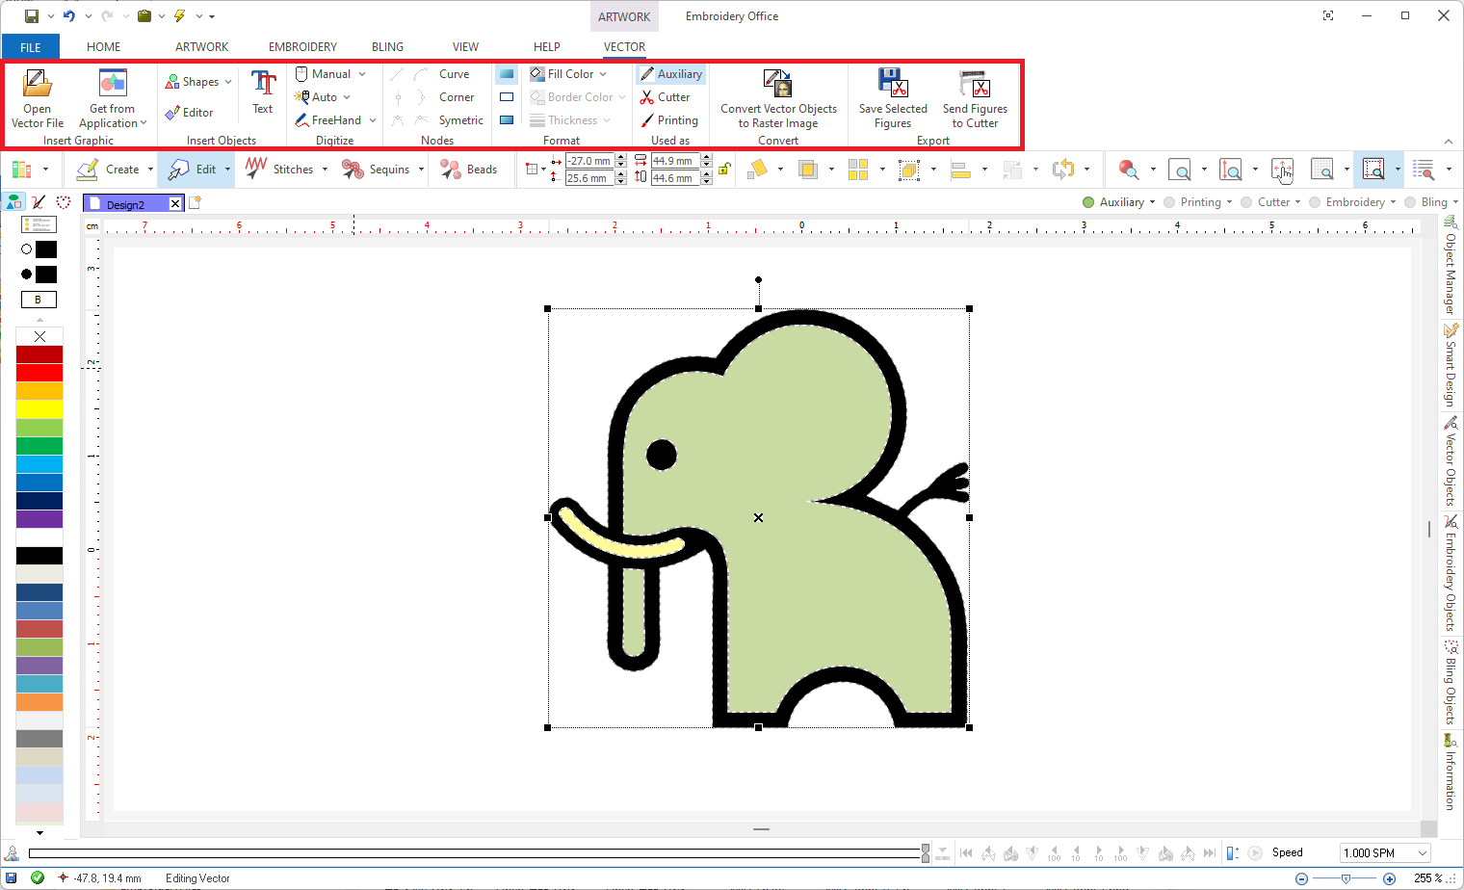Click the Stitches toolbar button
1464x890 pixels.
pyautogui.click(x=285, y=170)
